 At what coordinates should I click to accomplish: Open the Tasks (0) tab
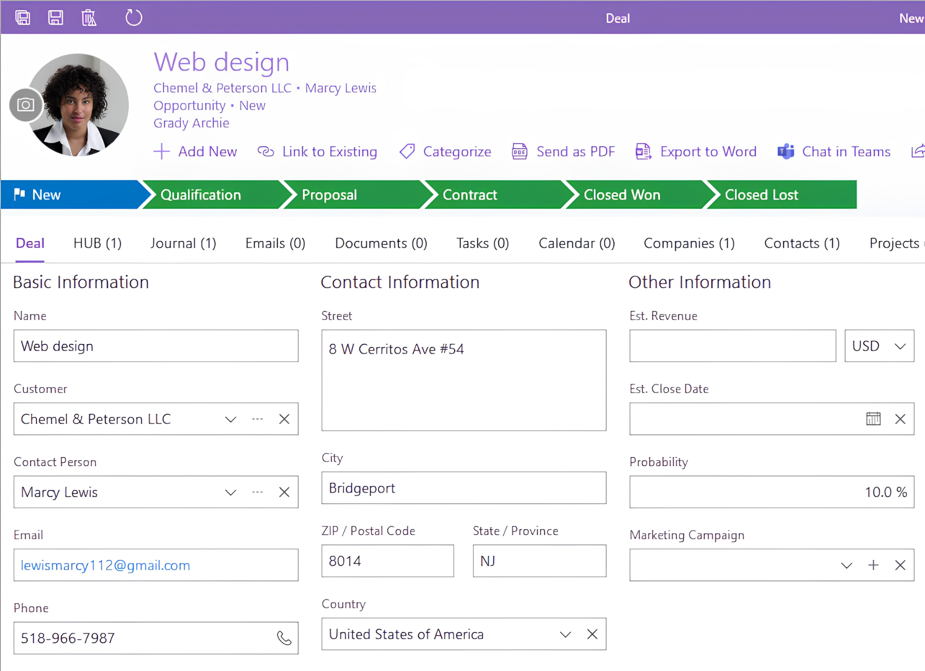(x=483, y=243)
